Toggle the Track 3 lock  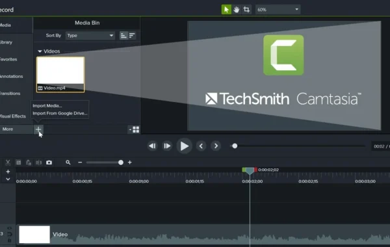pos(9,240)
